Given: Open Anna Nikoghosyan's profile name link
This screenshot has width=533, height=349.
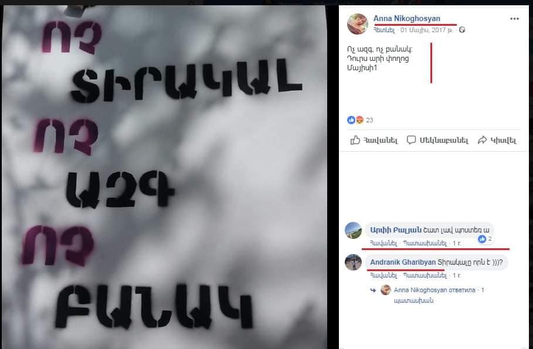Looking at the screenshot, I should click(406, 18).
